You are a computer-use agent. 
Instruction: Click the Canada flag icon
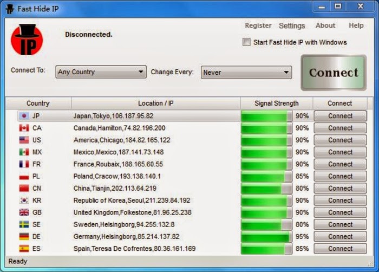click(x=24, y=128)
